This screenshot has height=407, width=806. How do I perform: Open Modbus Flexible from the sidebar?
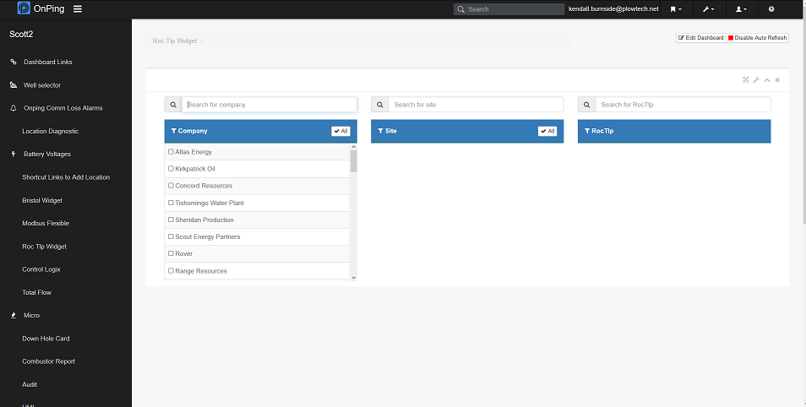tap(46, 224)
